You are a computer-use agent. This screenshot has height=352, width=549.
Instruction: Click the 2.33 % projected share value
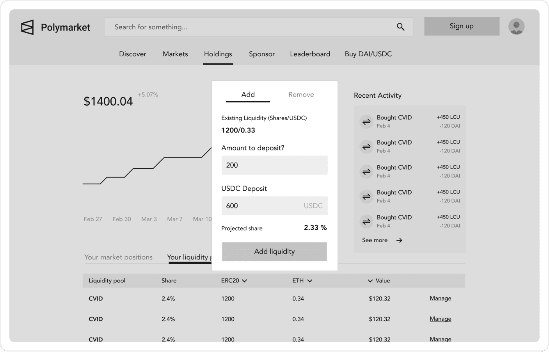315,228
